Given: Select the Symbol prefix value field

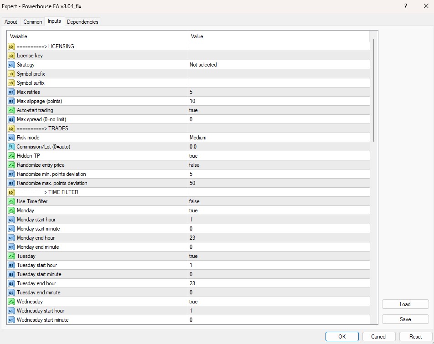Looking at the screenshot, I should 279,74.
